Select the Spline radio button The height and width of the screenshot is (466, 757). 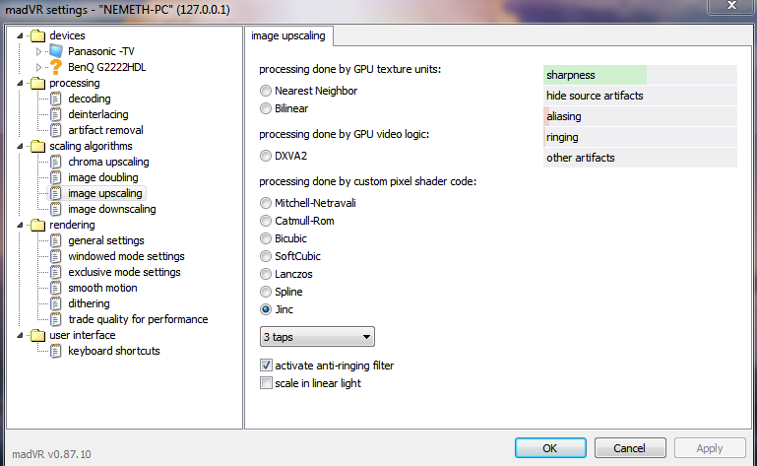click(x=266, y=292)
